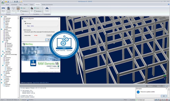This screenshot has width=170, height=101.
Task: Open the Walls Assign dropdown
Action: click(x=25, y=8)
